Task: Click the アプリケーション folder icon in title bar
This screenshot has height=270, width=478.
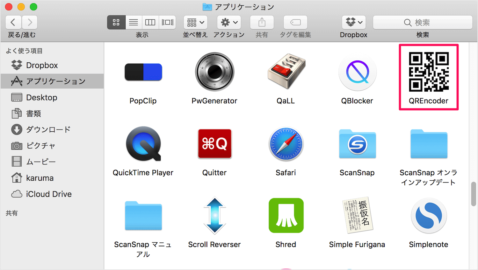Action: (207, 7)
